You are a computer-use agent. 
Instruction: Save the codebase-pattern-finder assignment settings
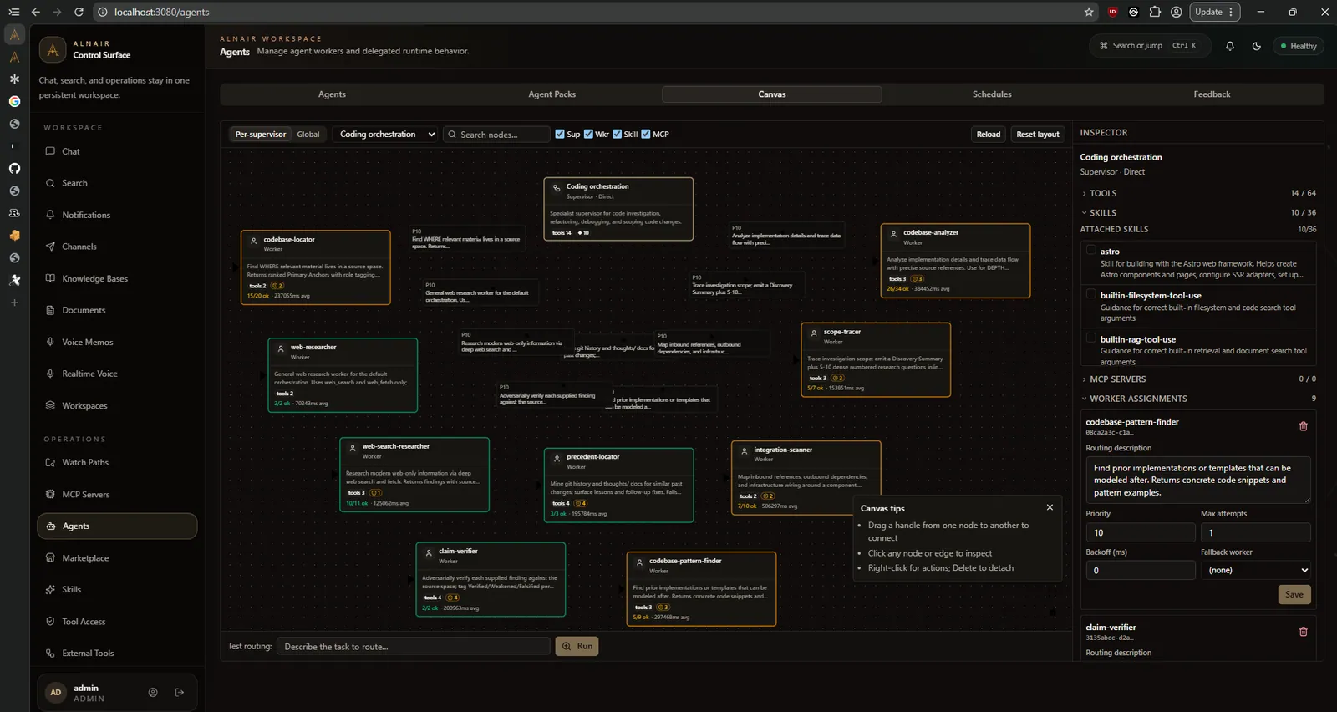[1294, 594]
